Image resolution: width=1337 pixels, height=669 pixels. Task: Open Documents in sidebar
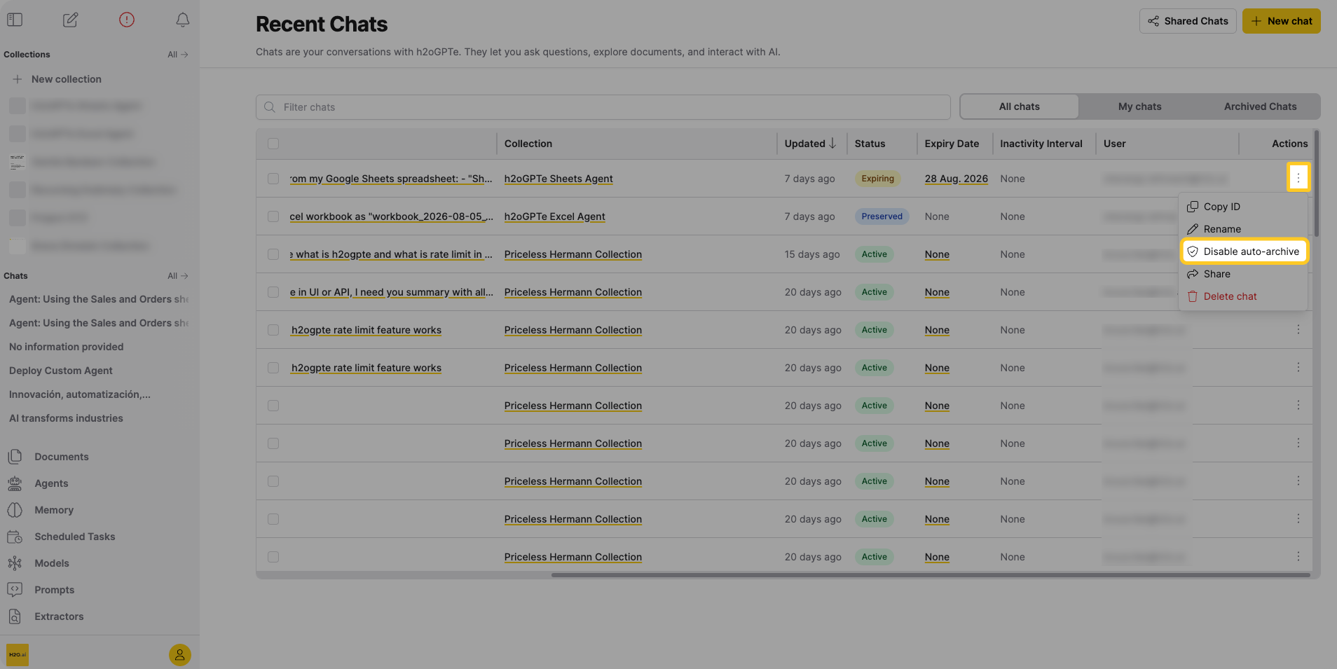coord(62,457)
